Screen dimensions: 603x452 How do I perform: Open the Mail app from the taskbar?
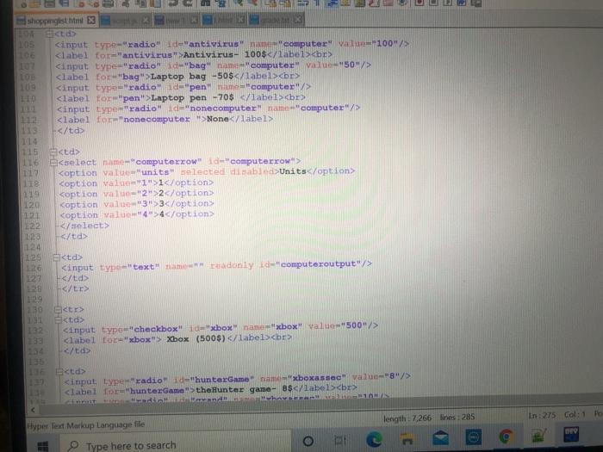440,437
